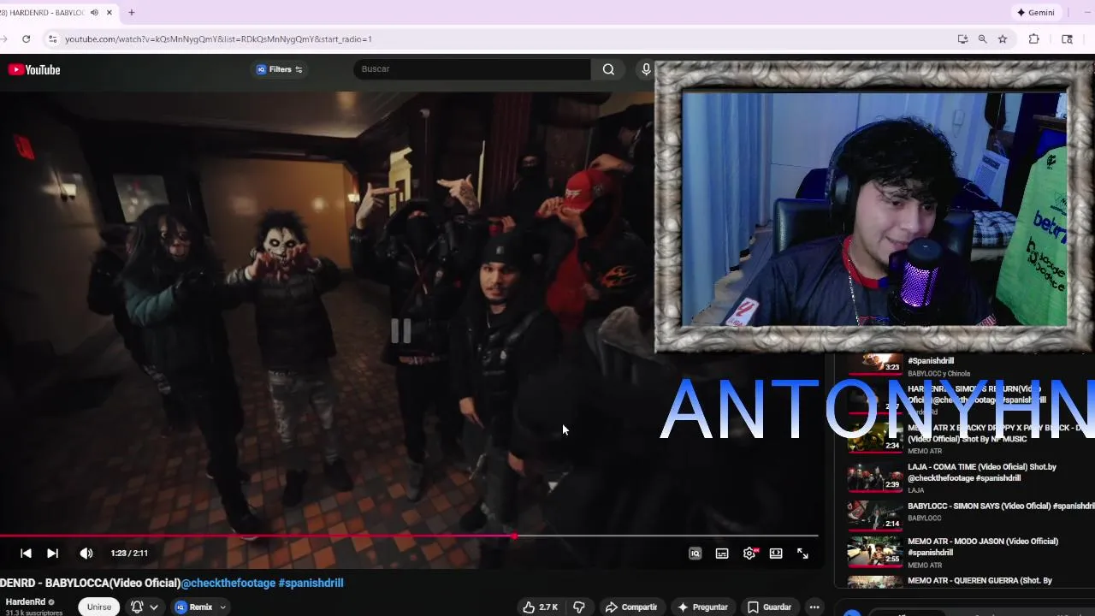Dislike the video thumbs down
Image resolution: width=1095 pixels, height=616 pixels.
click(579, 607)
